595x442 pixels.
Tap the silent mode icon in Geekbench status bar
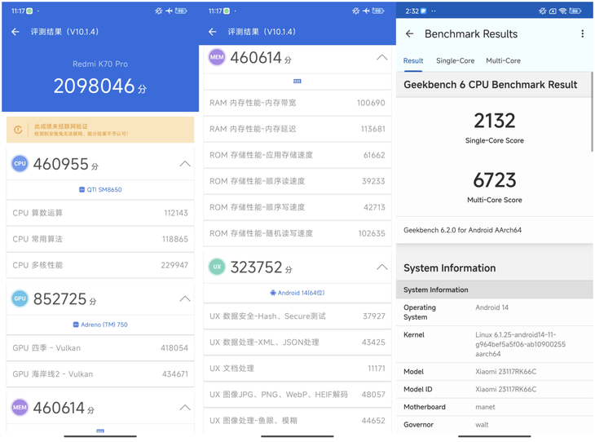tap(543, 11)
